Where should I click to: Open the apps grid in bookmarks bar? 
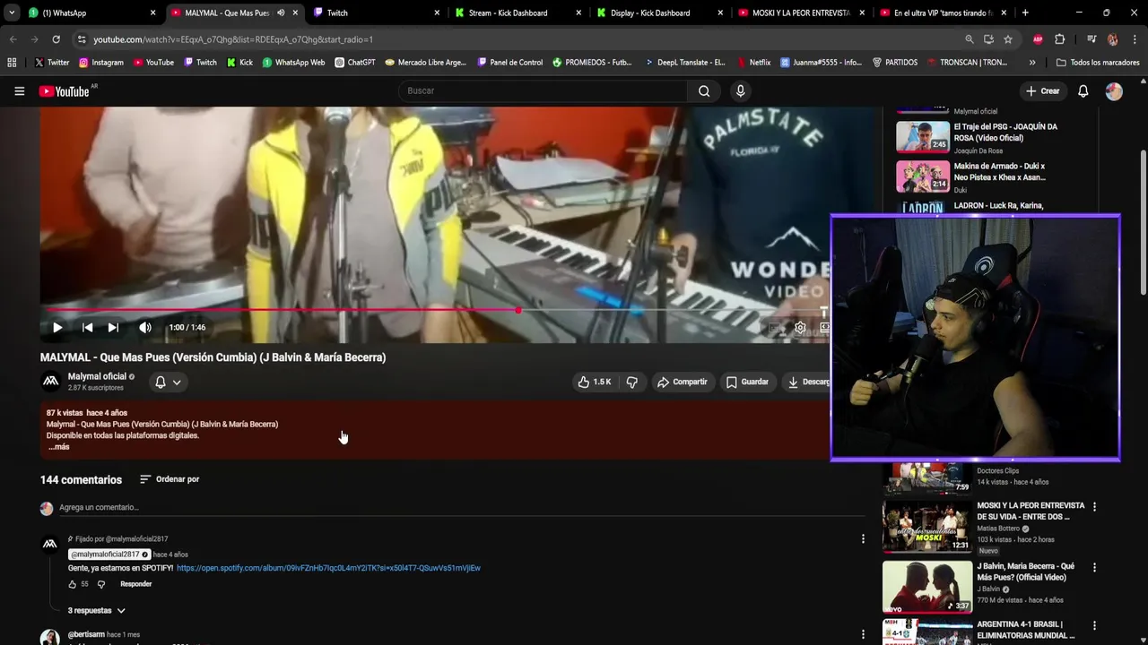pyautogui.click(x=12, y=63)
